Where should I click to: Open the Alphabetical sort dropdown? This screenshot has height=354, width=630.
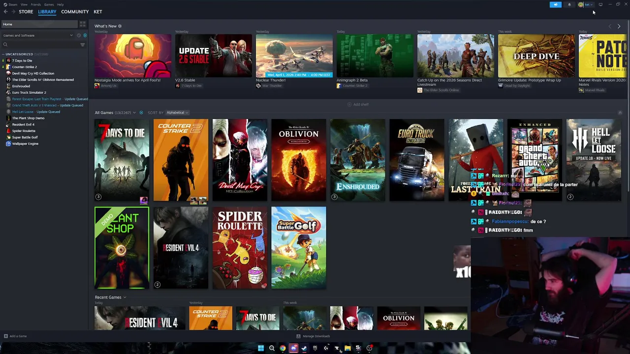(177, 113)
